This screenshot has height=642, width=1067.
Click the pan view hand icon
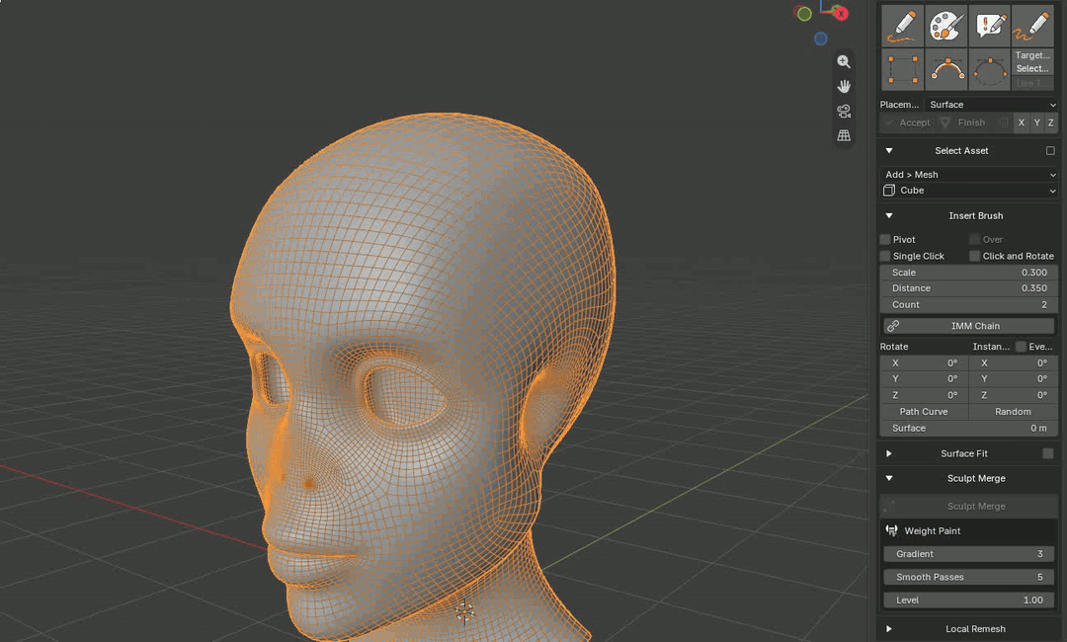844,86
